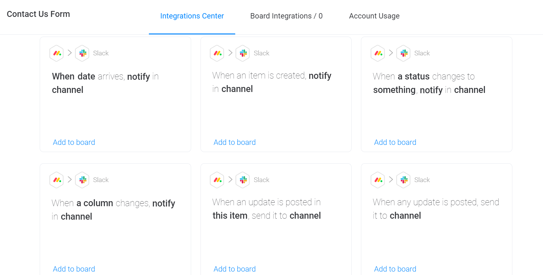Viewport: 543px width, 275px height.
Task: Select 'When a column changes, notify' text
Action: pyautogui.click(x=113, y=203)
